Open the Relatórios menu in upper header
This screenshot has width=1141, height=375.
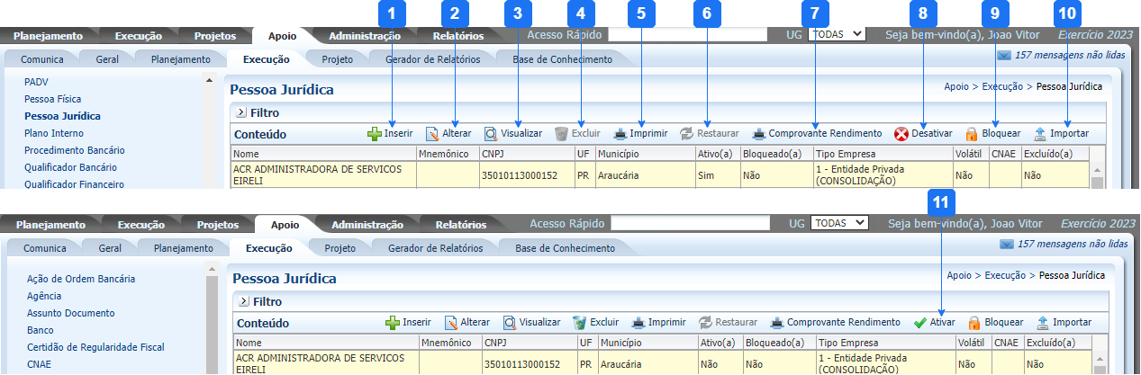coord(458,37)
